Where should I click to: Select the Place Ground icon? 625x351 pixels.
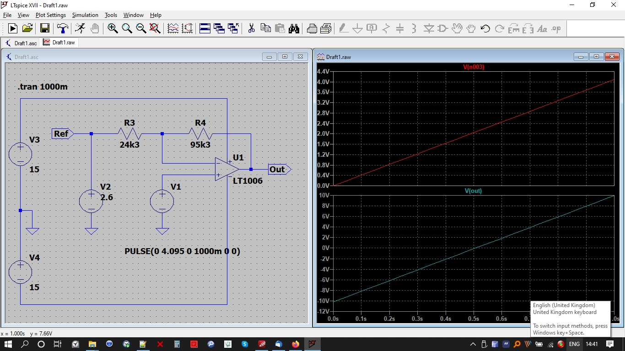coord(357,28)
